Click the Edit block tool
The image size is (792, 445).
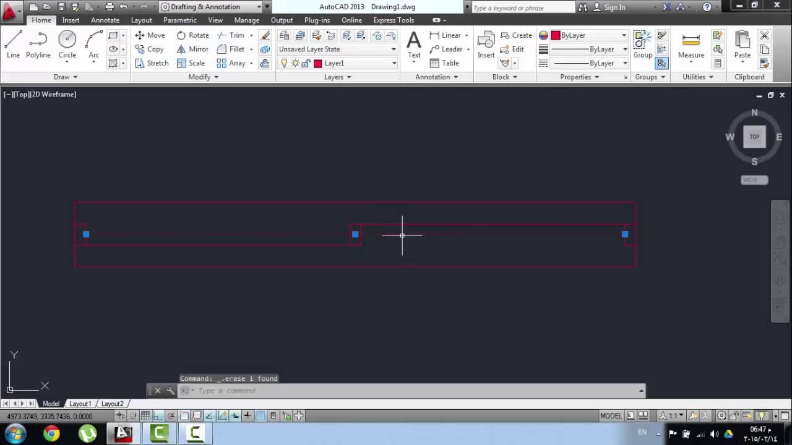(x=512, y=49)
